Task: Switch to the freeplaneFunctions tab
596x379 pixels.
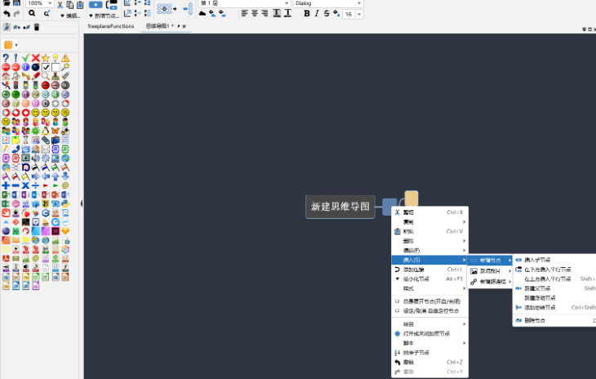Action: (x=110, y=26)
